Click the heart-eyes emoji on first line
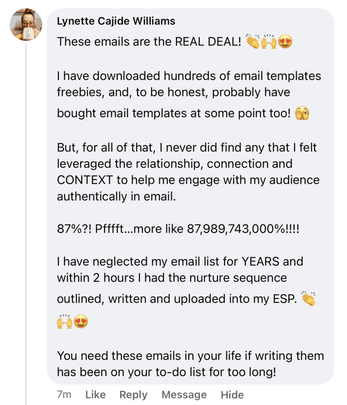This screenshot has height=405, width=347. coord(285,42)
